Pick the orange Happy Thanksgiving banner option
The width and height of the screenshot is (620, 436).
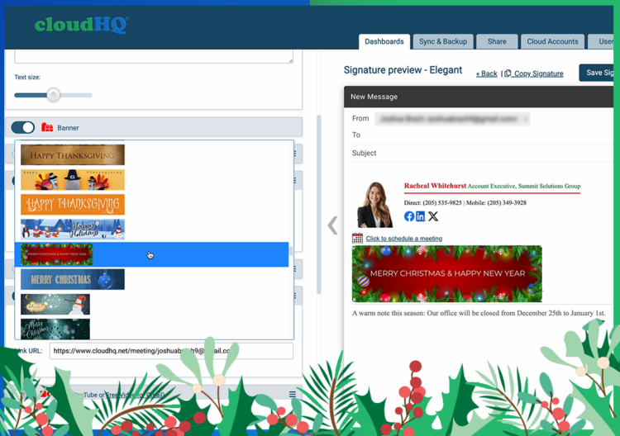pyautogui.click(x=73, y=204)
